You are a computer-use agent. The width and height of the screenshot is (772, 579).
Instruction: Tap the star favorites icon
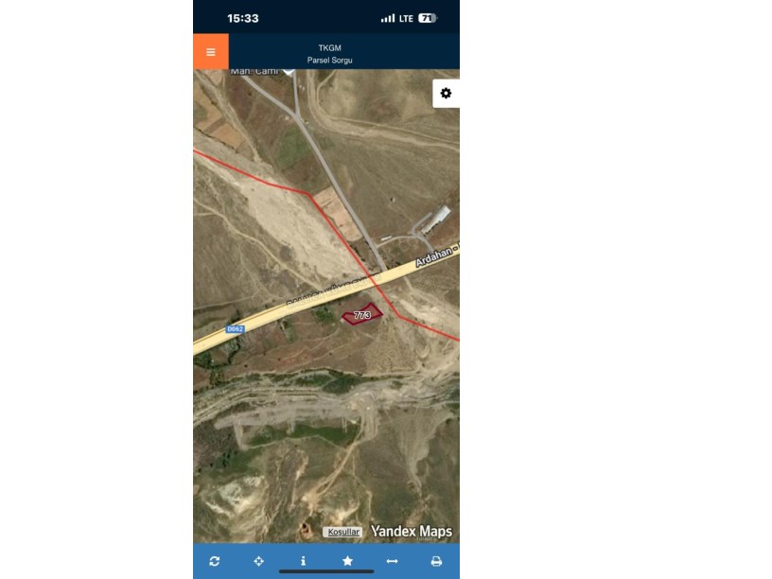point(347,561)
